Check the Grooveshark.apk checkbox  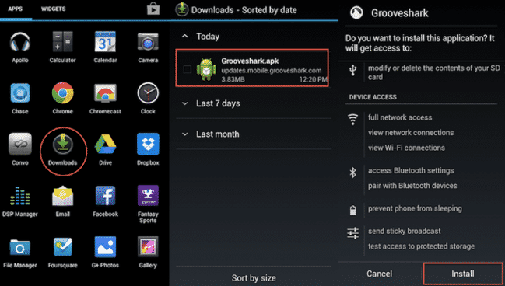[187, 69]
